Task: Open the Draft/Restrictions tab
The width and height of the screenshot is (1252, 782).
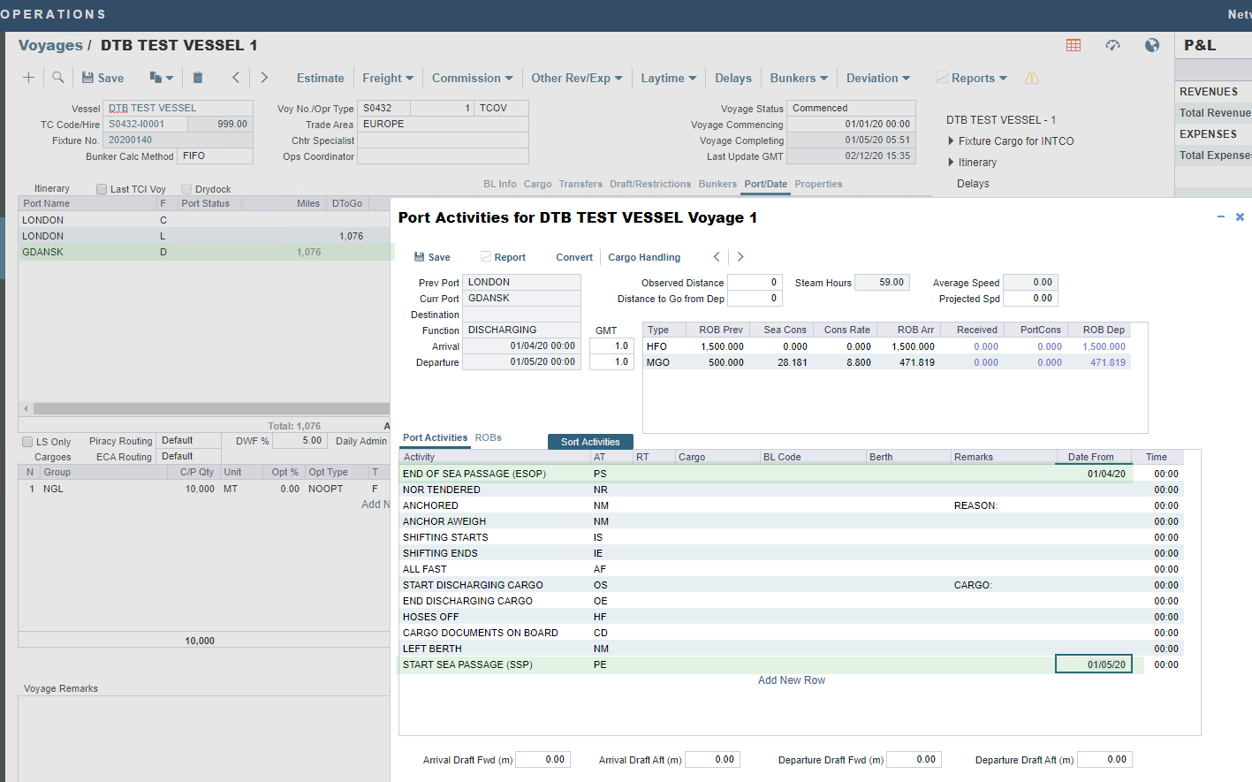Action: coord(649,184)
